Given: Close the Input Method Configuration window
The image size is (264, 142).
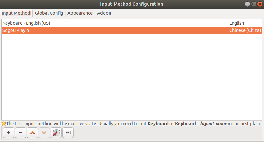Looking at the screenshot, I should [x=260, y=4].
